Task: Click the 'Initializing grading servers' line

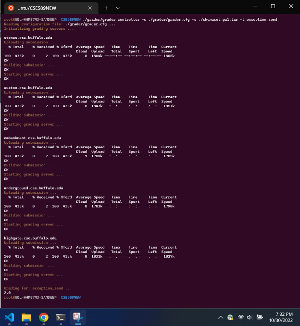Action: click(38, 29)
